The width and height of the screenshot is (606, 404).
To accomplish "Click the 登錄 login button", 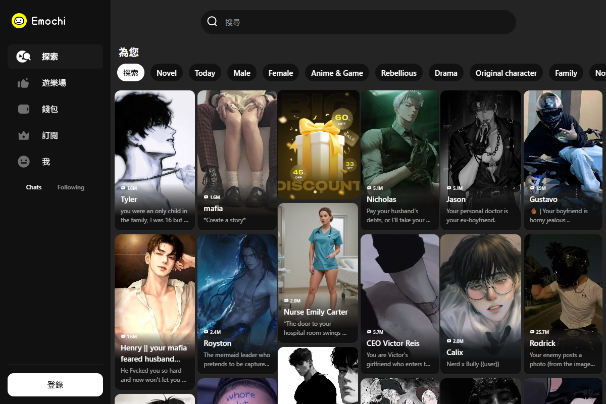I will (55, 385).
